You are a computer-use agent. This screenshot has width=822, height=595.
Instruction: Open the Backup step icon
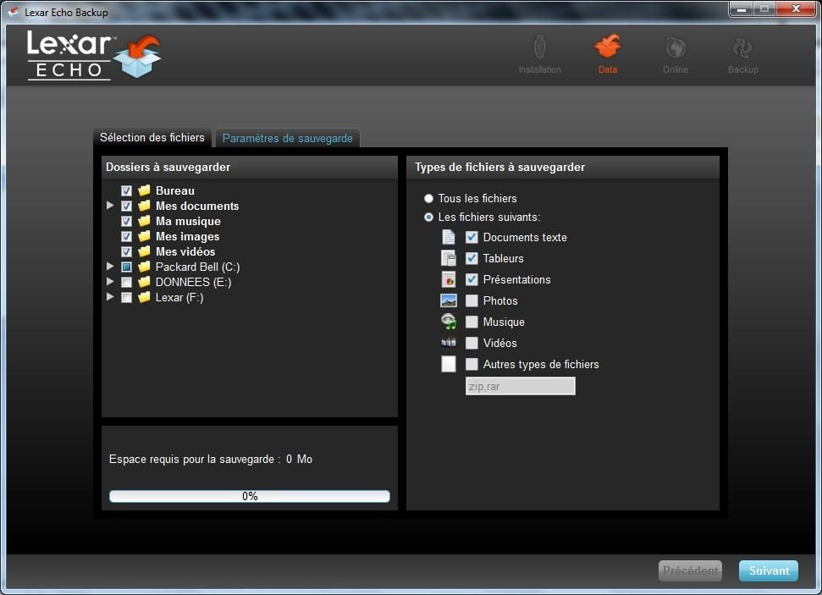tap(742, 48)
